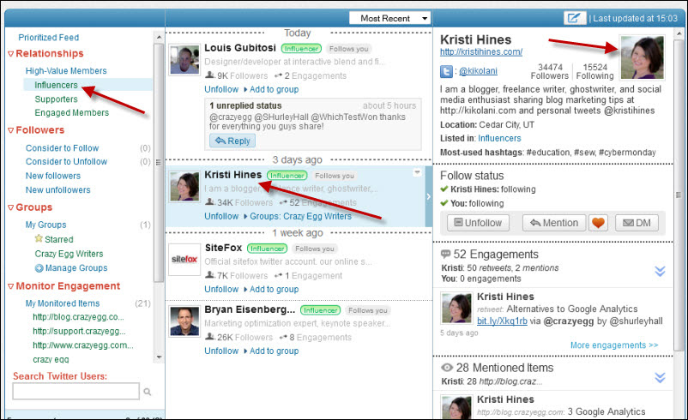Click the search magnifier icon
Viewport: 688px width, 420px height.
click(x=148, y=392)
